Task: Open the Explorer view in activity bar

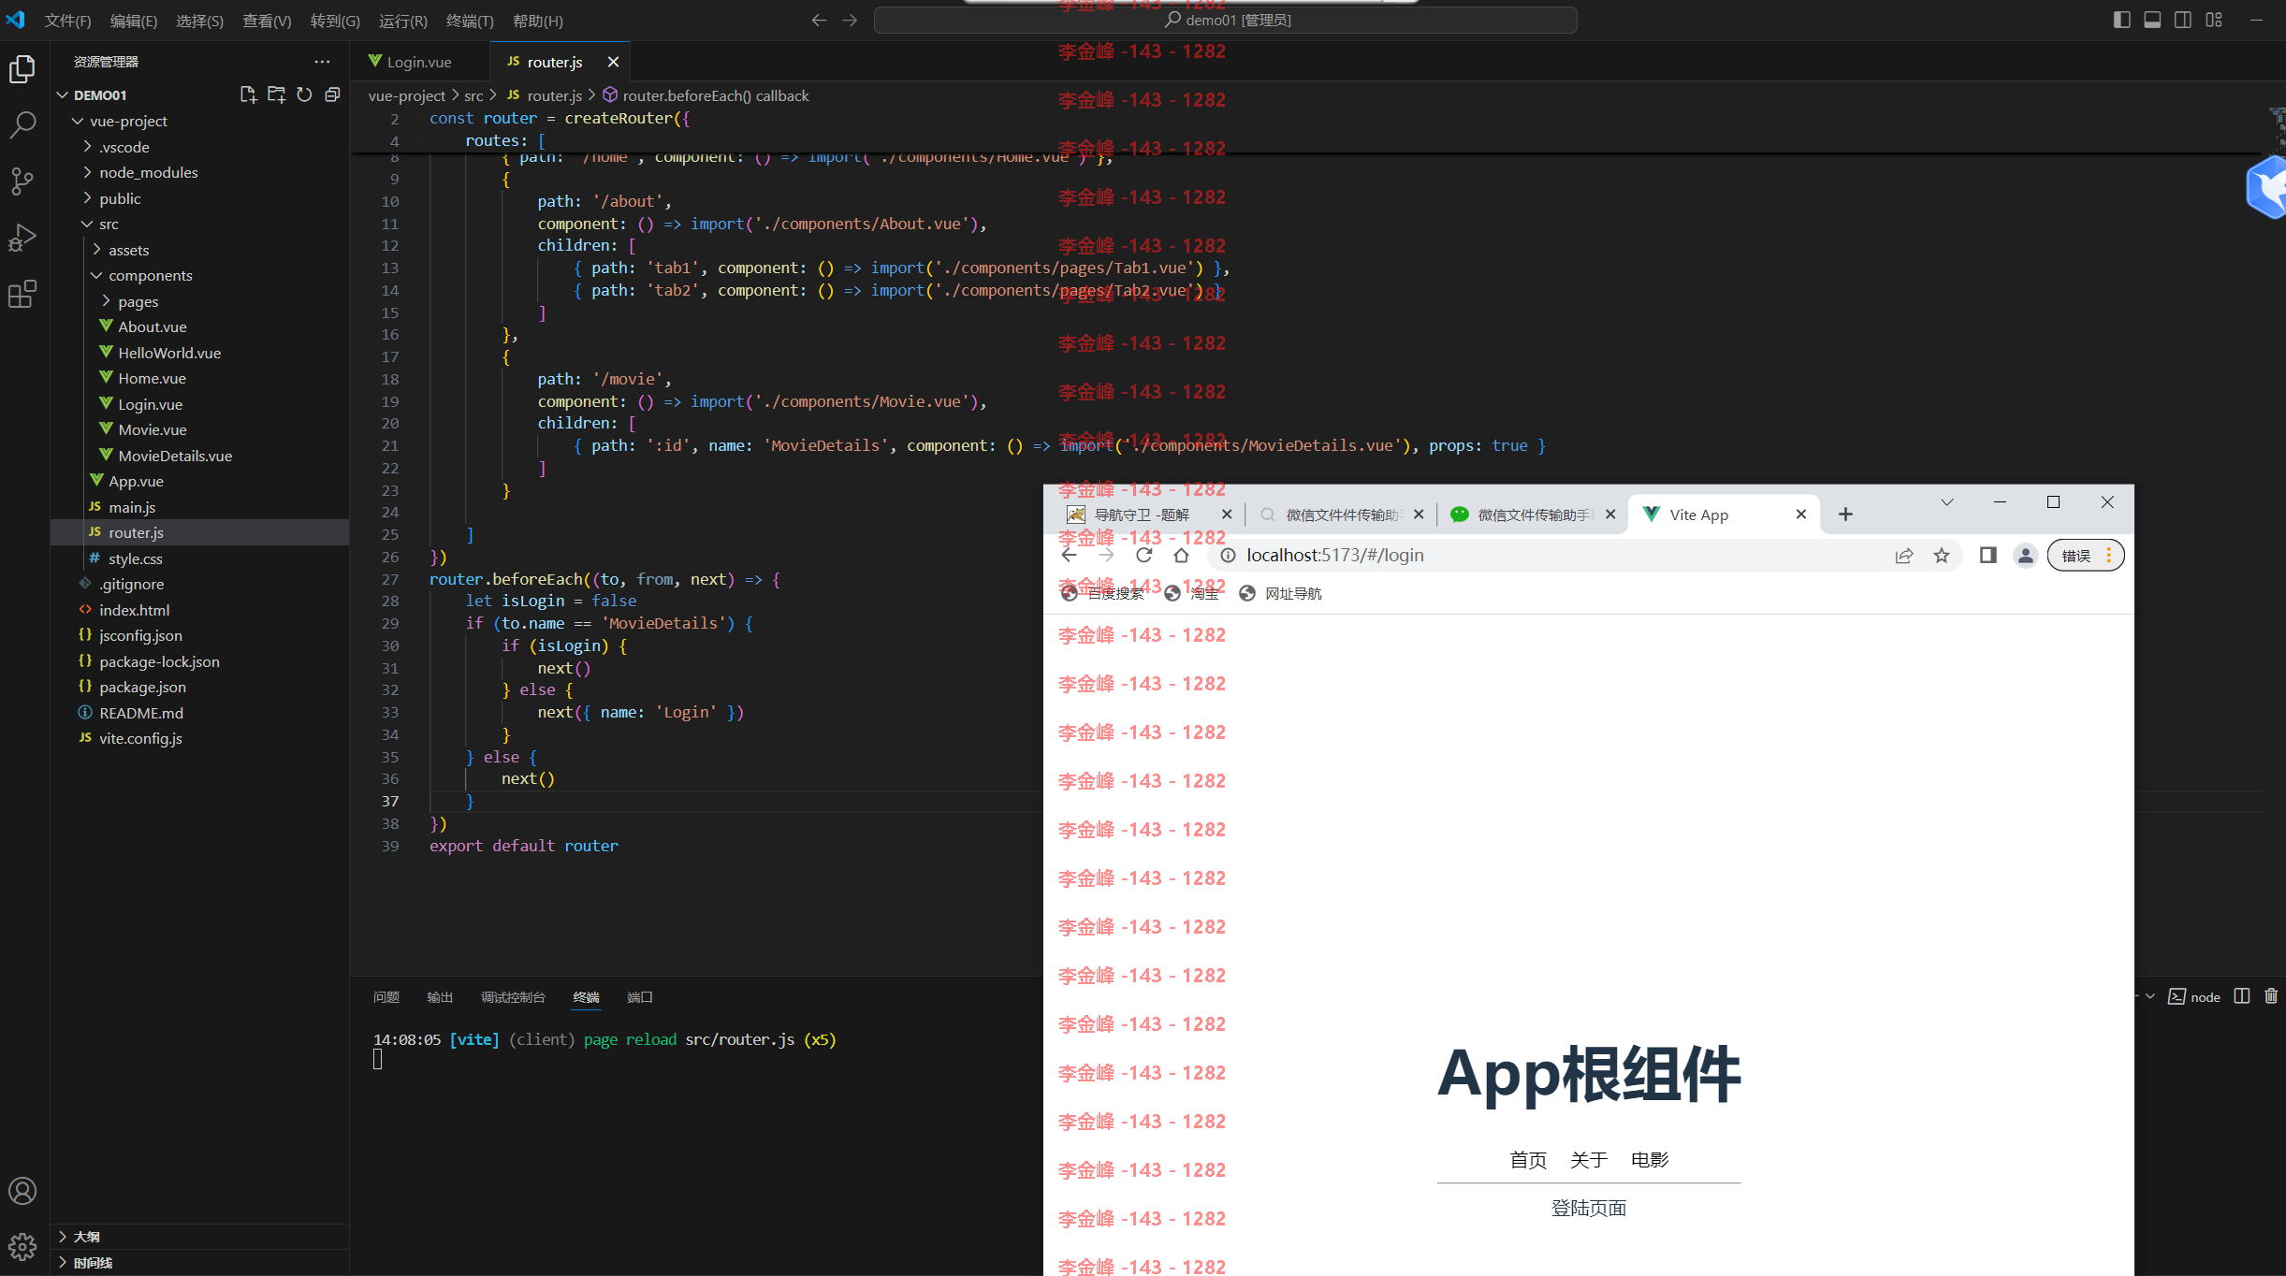Action: click(22, 69)
